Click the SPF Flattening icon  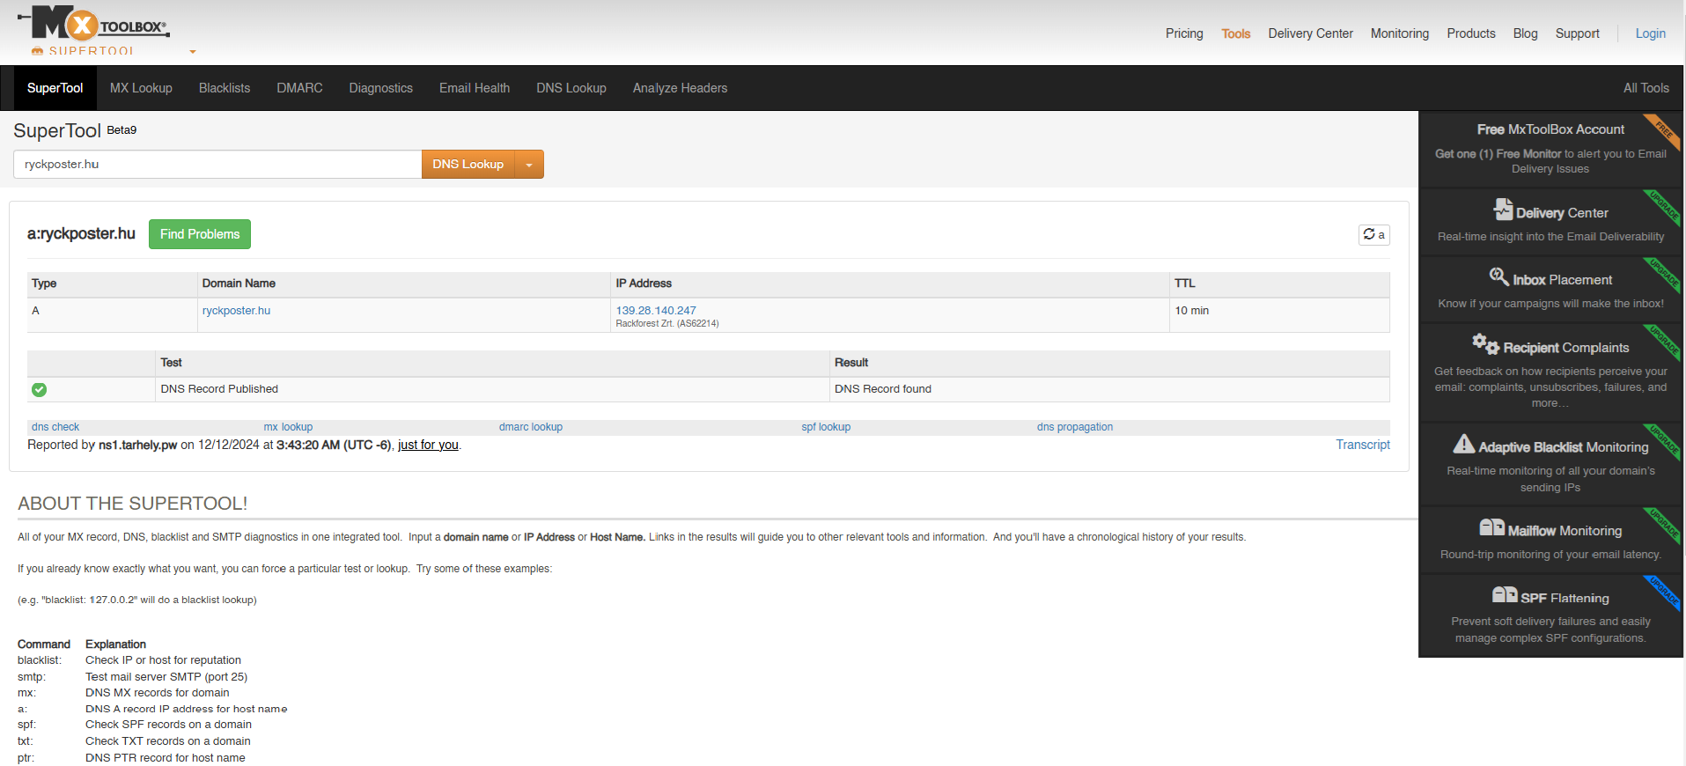pos(1505,594)
